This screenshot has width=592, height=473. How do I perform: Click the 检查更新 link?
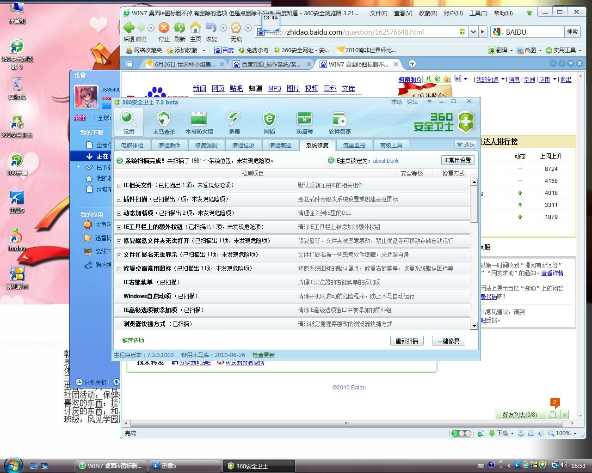(x=263, y=355)
